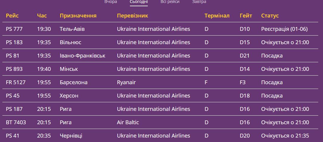Select the Сьогодні tab
Image resolution: width=323 pixels, height=142 pixels.
coord(139,2)
